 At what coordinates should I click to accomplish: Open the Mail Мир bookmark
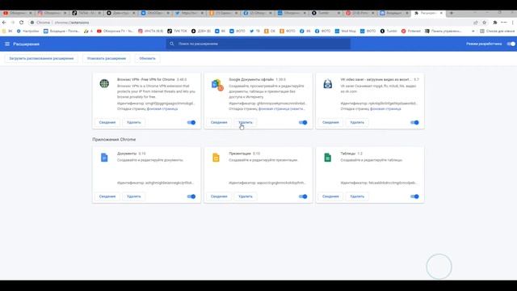[345, 31]
